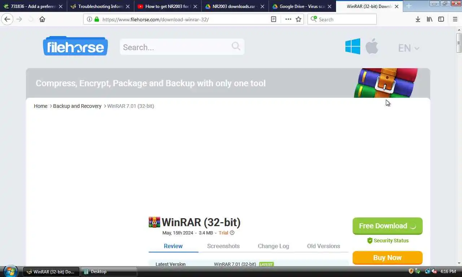Image resolution: width=462 pixels, height=277 pixels.
Task: Click the magnifier icon in site search
Action: click(x=236, y=46)
